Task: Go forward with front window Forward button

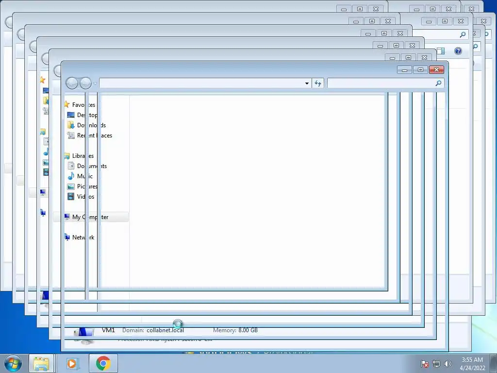Action: 85,83
